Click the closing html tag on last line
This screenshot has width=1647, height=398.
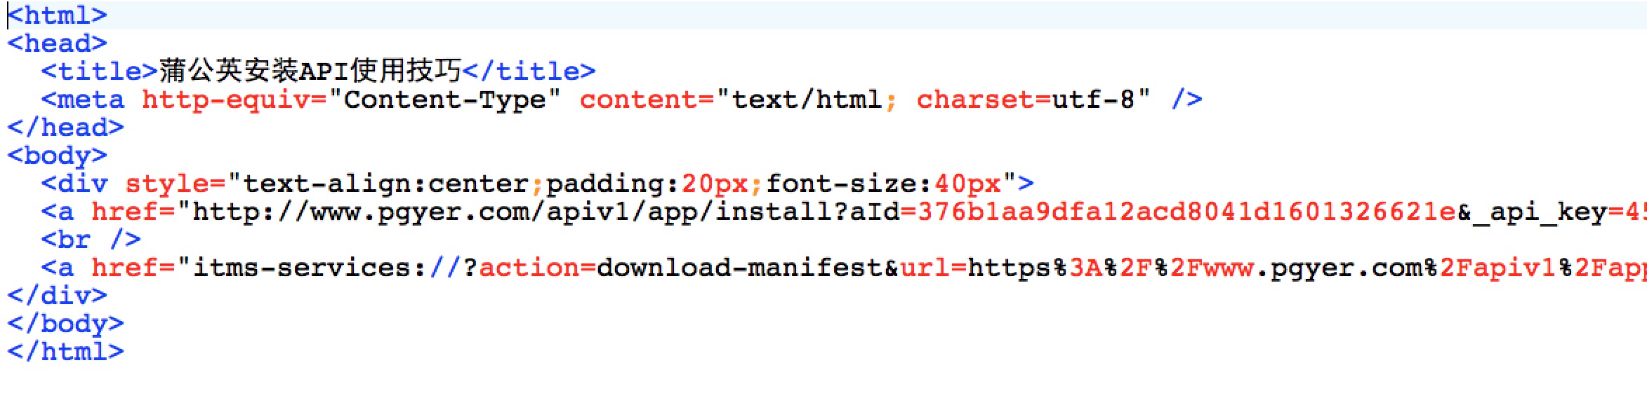click(66, 352)
